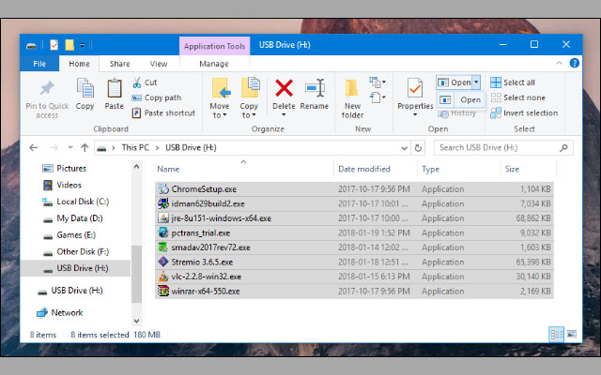Switch to large icons view button
This screenshot has height=375, width=601.
570,334
